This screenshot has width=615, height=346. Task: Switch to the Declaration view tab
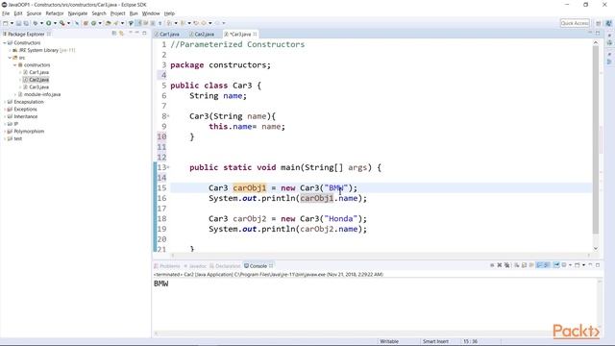225,266
